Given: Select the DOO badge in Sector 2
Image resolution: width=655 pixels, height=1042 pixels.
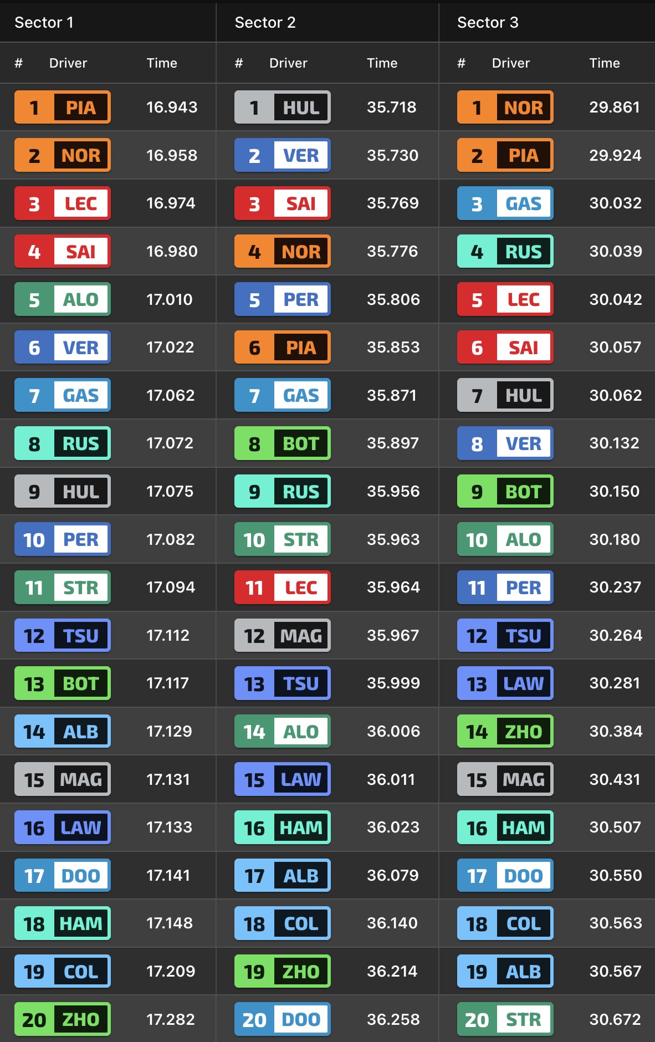Looking at the screenshot, I should tap(283, 1019).
